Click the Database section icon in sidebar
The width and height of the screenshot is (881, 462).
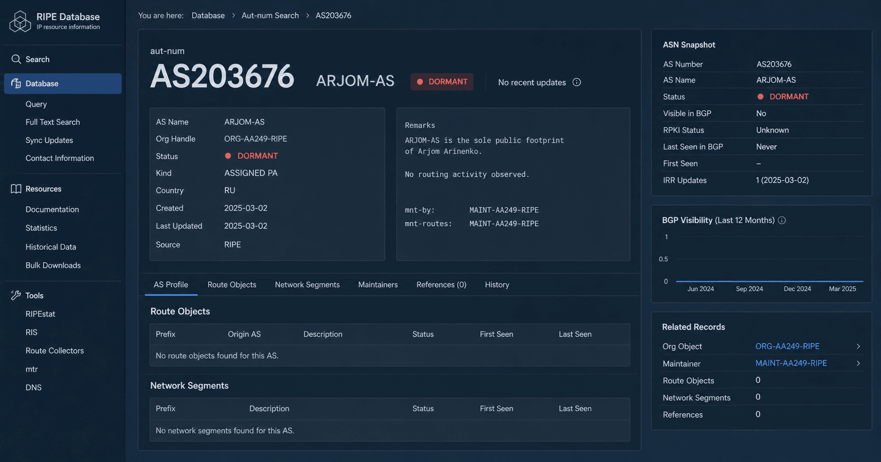[x=16, y=83]
